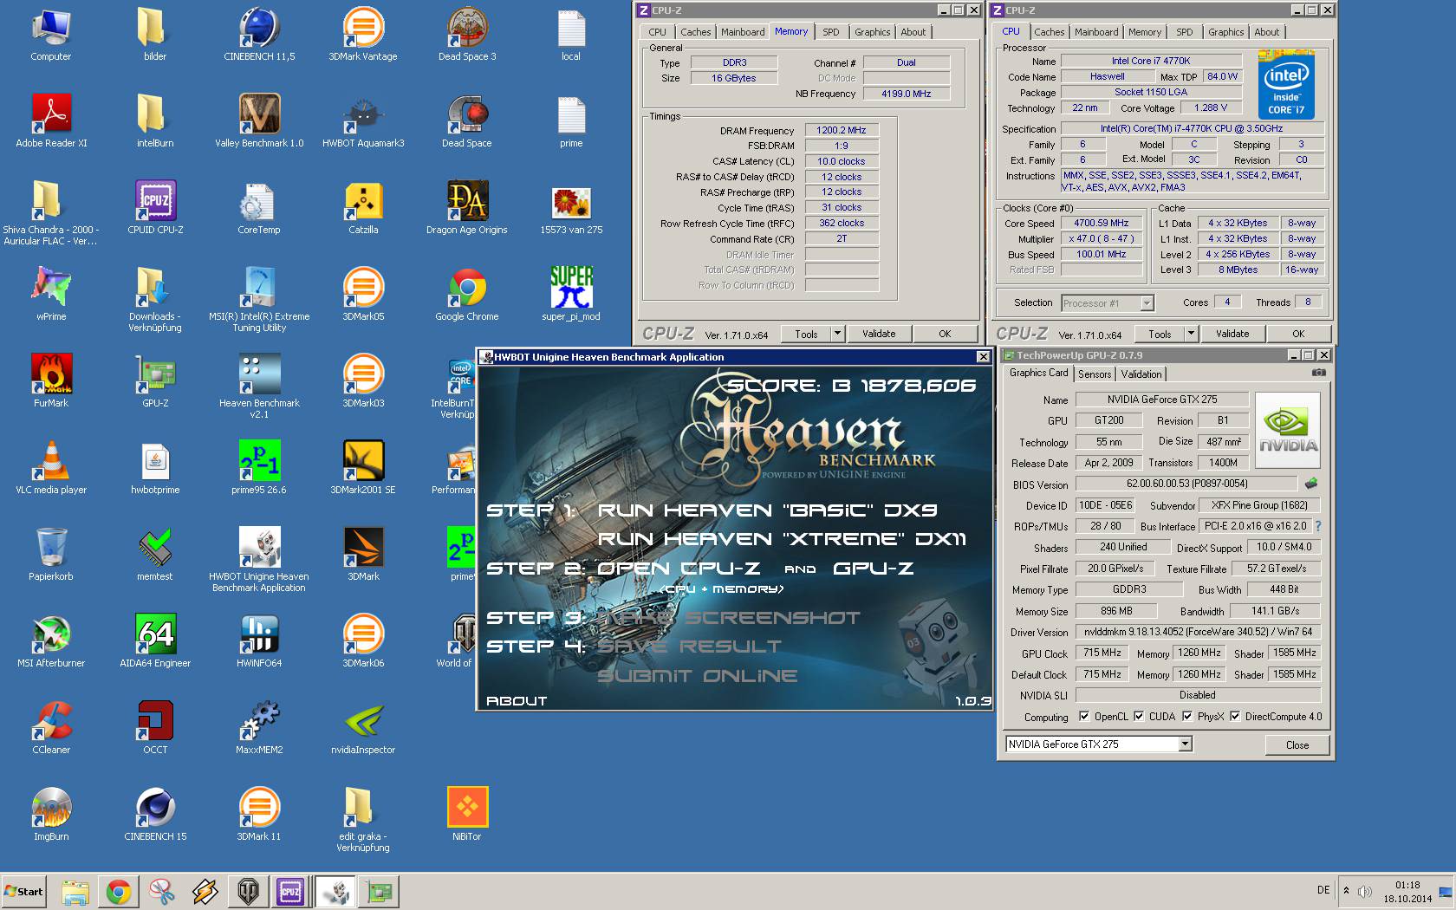The image size is (1456, 910).
Task: Click Tools button in memory CPU-Z
Action: [x=806, y=334]
